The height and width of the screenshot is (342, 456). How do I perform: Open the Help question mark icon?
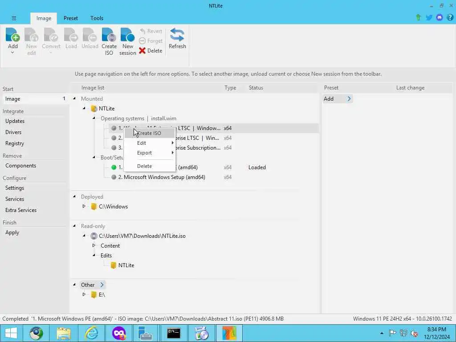pos(450,17)
